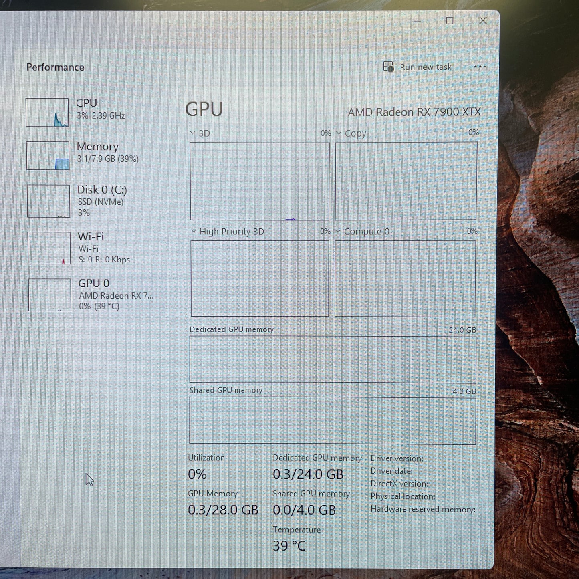Click the Compute 0 utilization graph
The width and height of the screenshot is (579, 579).
coord(405,278)
